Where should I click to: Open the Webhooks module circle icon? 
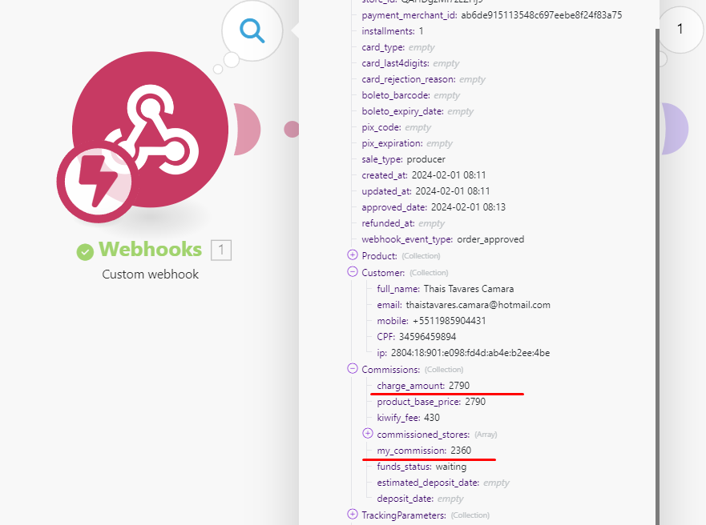pos(150,130)
